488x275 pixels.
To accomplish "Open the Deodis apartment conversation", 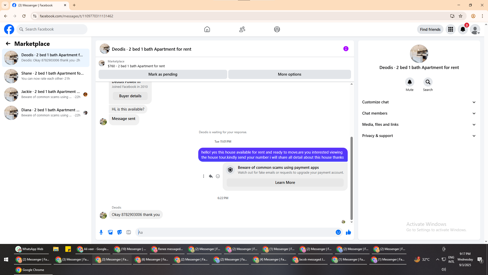I will (x=46, y=58).
